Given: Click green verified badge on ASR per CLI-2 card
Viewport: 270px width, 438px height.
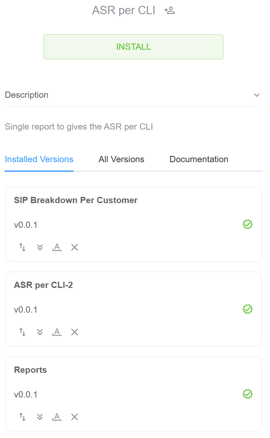Looking at the screenshot, I should [x=247, y=309].
